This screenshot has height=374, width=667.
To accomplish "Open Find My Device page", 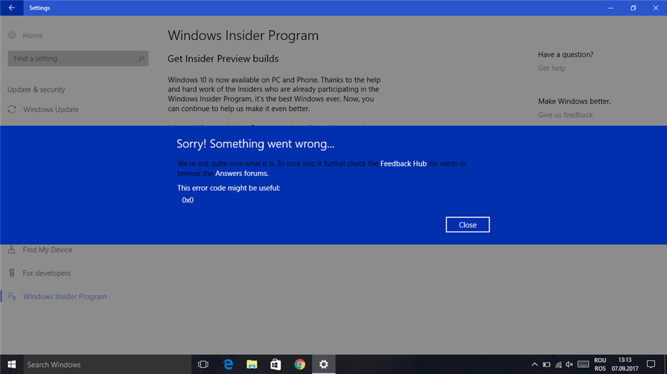I will click(x=47, y=249).
